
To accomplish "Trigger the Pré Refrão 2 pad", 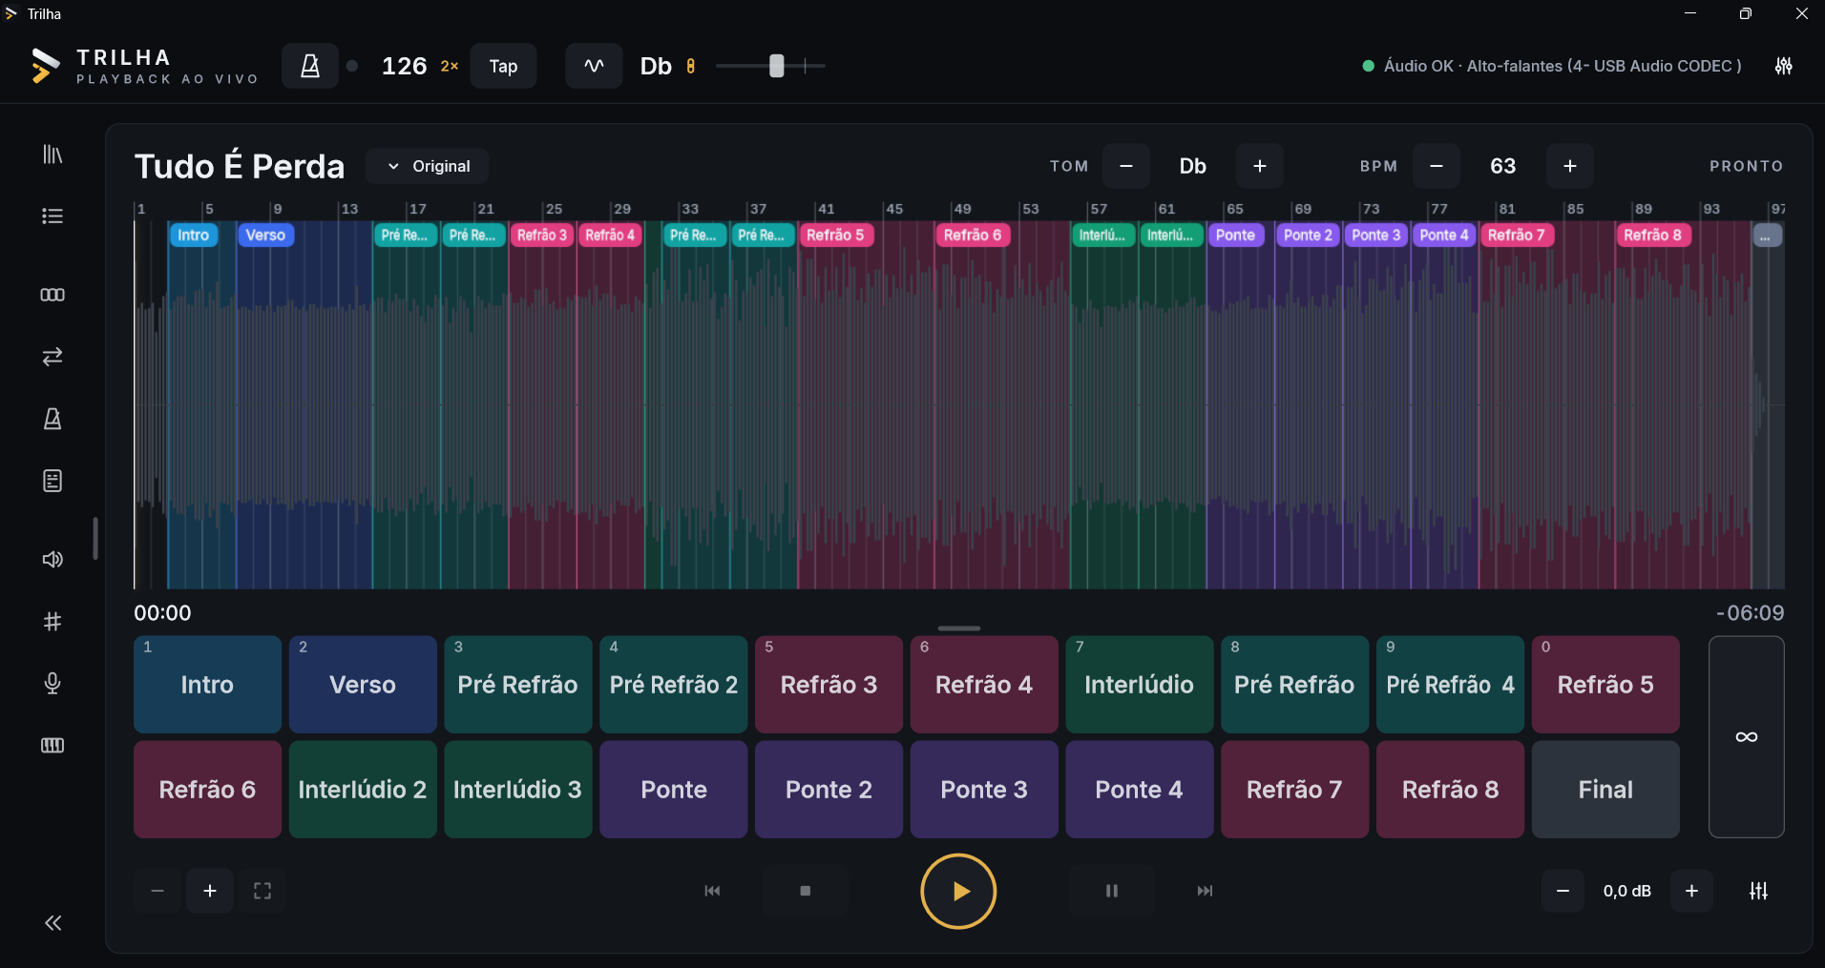I will (x=674, y=685).
